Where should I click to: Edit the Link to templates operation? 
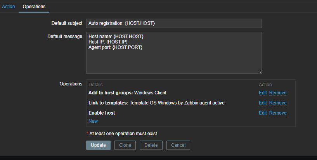pos(263,103)
